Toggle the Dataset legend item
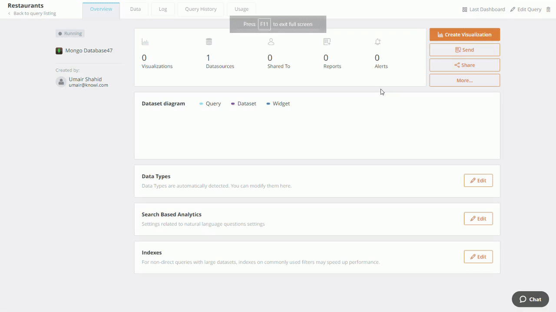Viewport: 556px width, 312px height. (244, 104)
